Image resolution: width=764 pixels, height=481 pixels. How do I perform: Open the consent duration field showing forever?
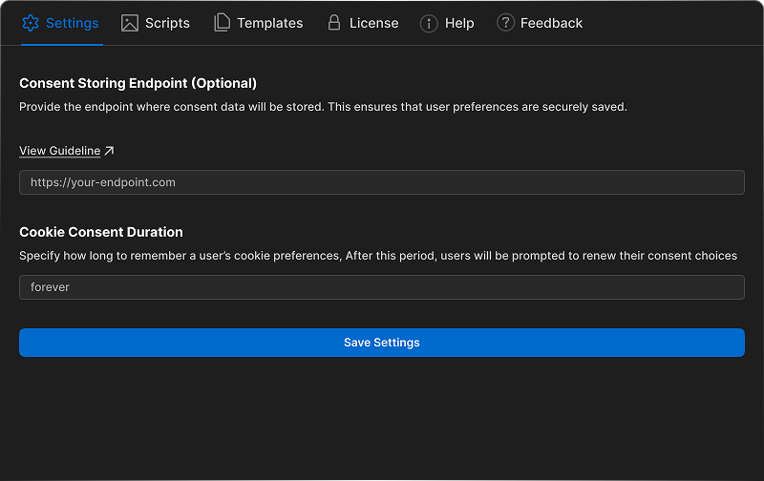[382, 287]
